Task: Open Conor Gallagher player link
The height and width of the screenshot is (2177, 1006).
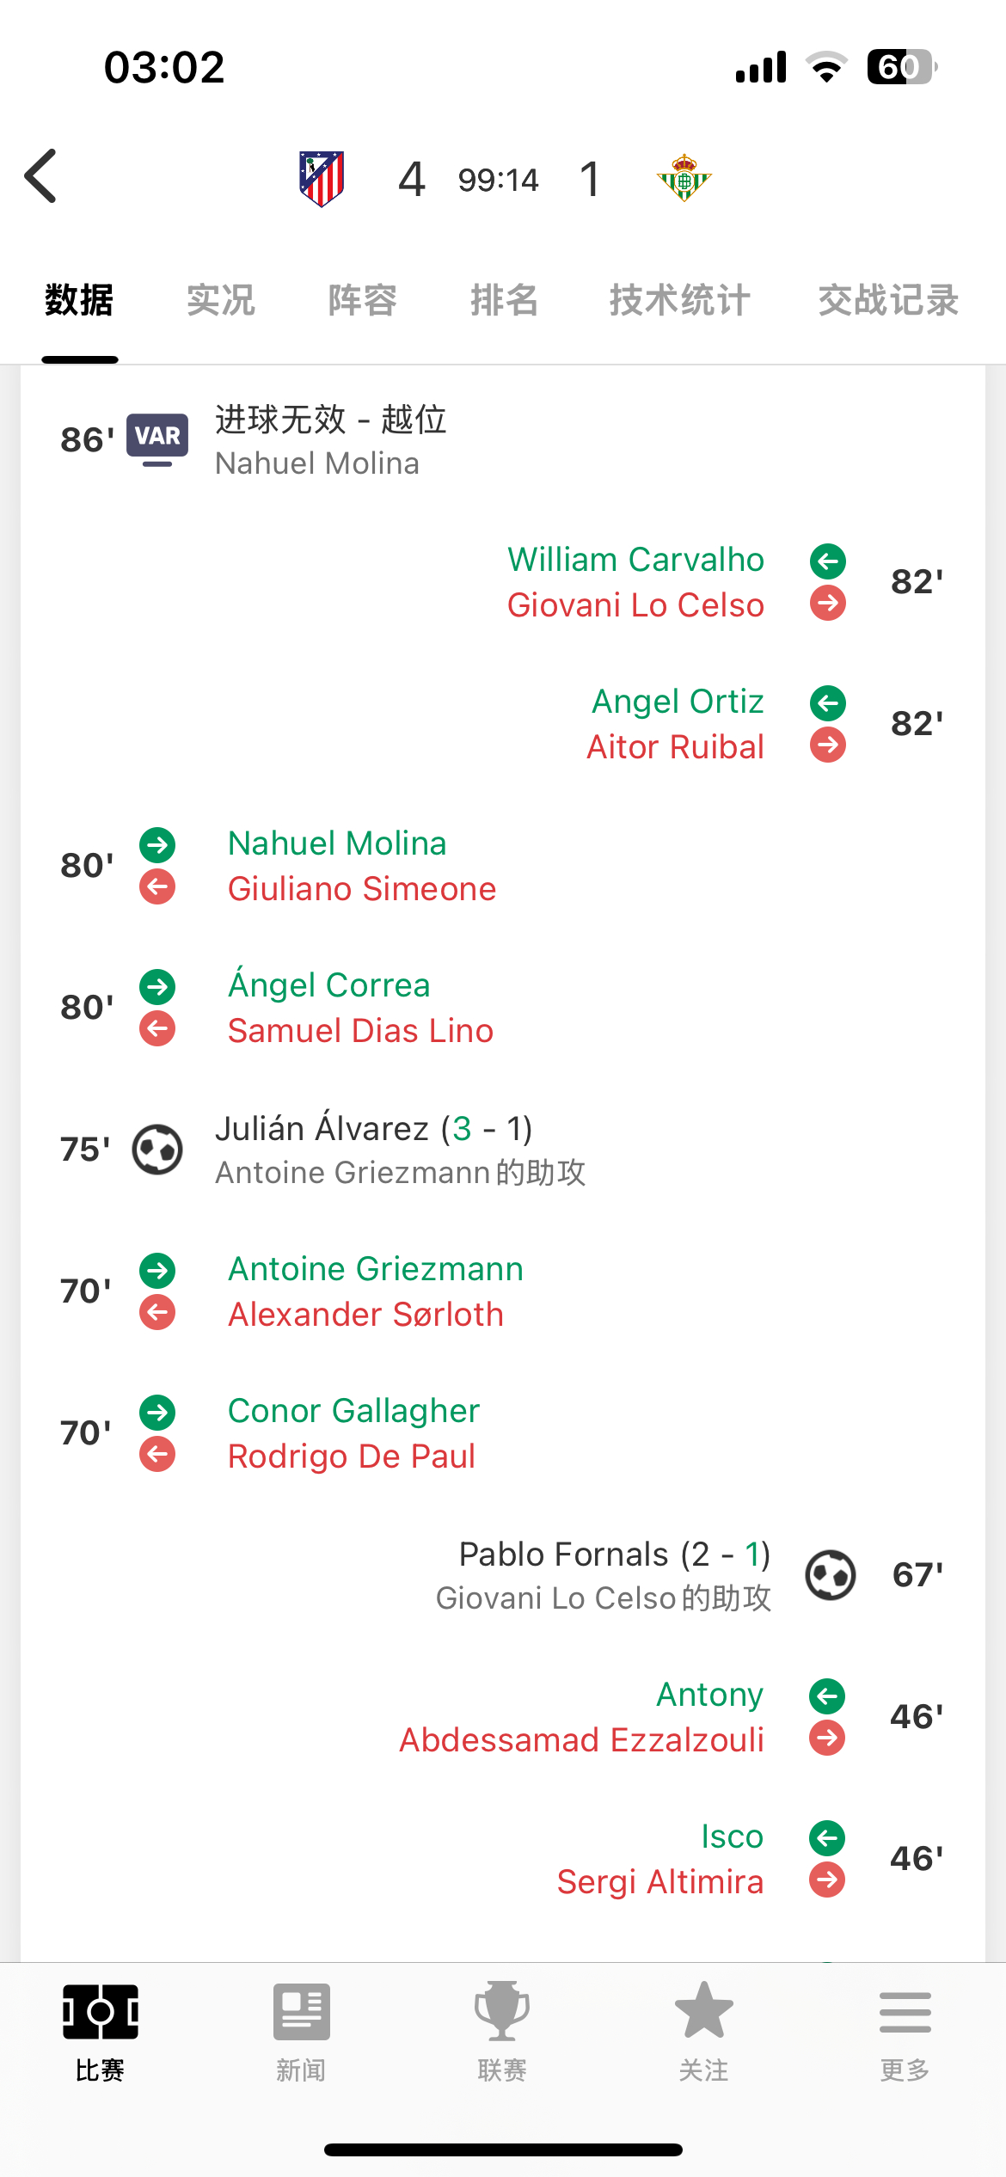Action: (353, 1411)
